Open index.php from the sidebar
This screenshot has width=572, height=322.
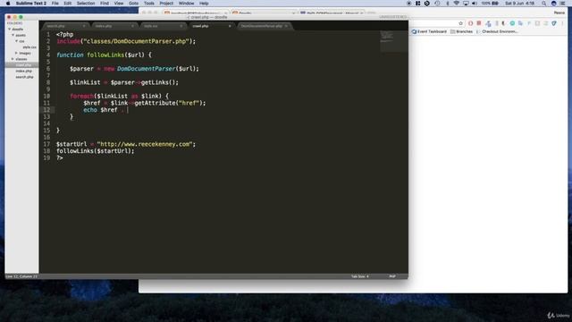click(24, 71)
